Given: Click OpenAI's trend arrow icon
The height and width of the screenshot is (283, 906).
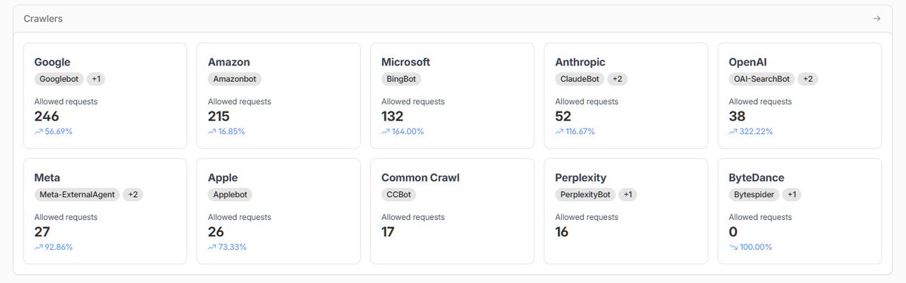Looking at the screenshot, I should coord(733,131).
